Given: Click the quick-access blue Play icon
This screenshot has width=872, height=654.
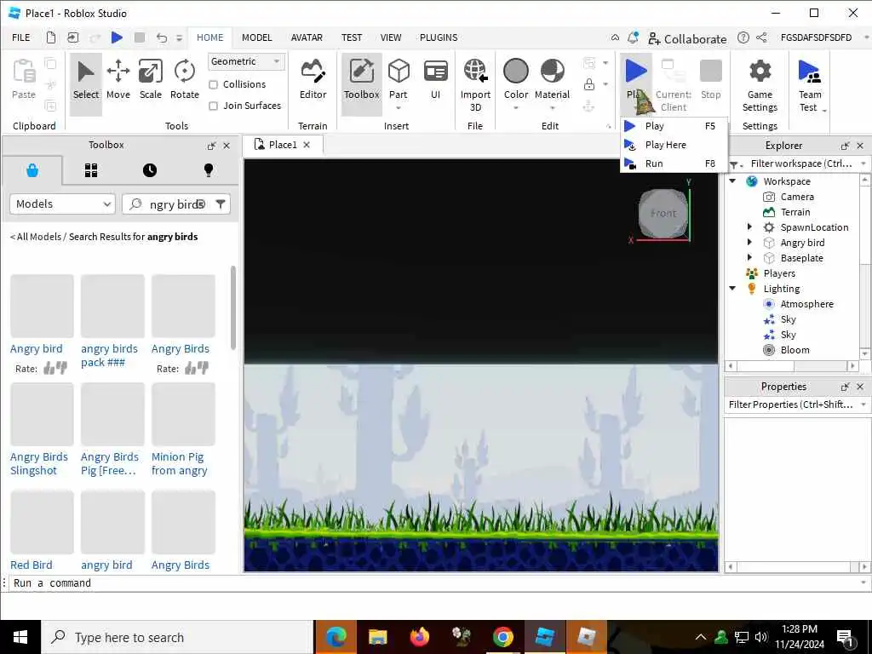Looking at the screenshot, I should pos(117,37).
